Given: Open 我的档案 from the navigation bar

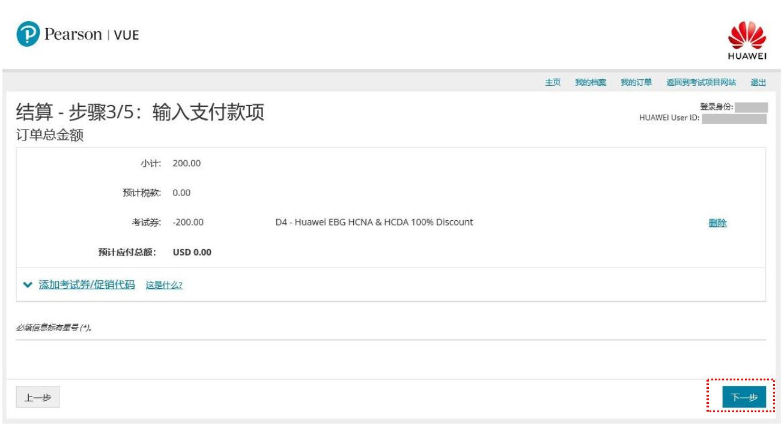Looking at the screenshot, I should 590,82.
